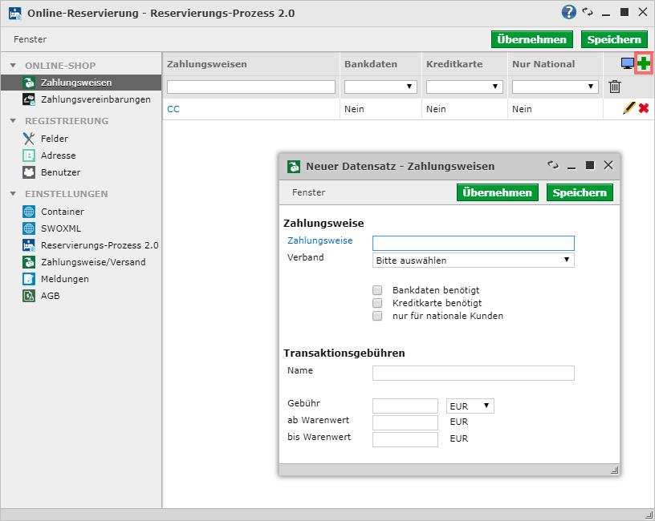Screen dimensions: 655x521
Task: Collapse the REGISTRIERUNG section
Action: point(13,121)
